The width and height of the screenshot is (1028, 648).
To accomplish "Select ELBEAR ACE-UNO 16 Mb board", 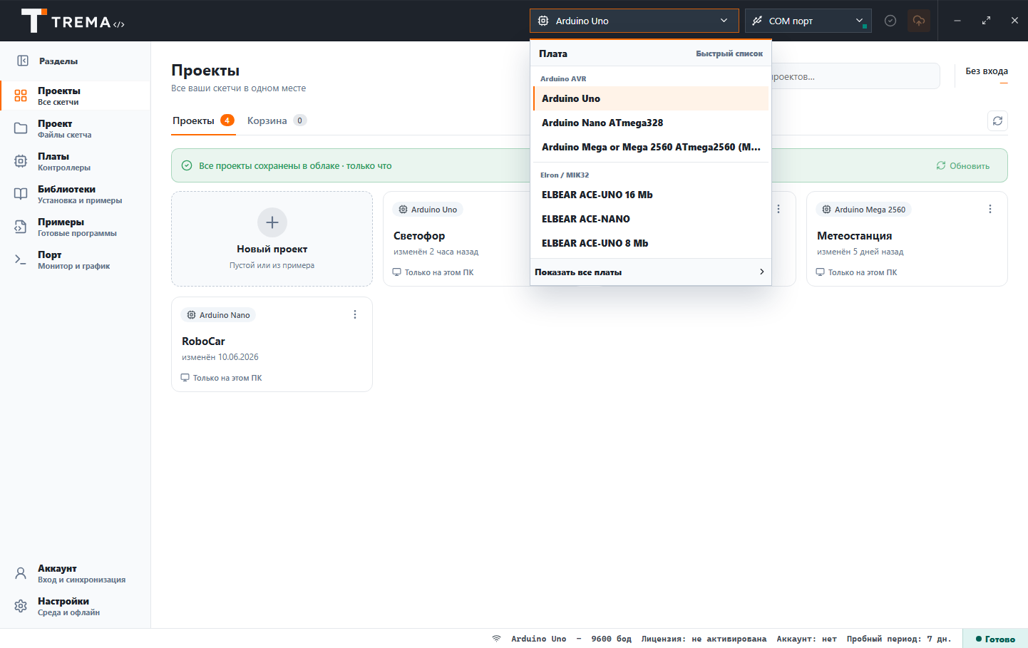I will [651, 195].
